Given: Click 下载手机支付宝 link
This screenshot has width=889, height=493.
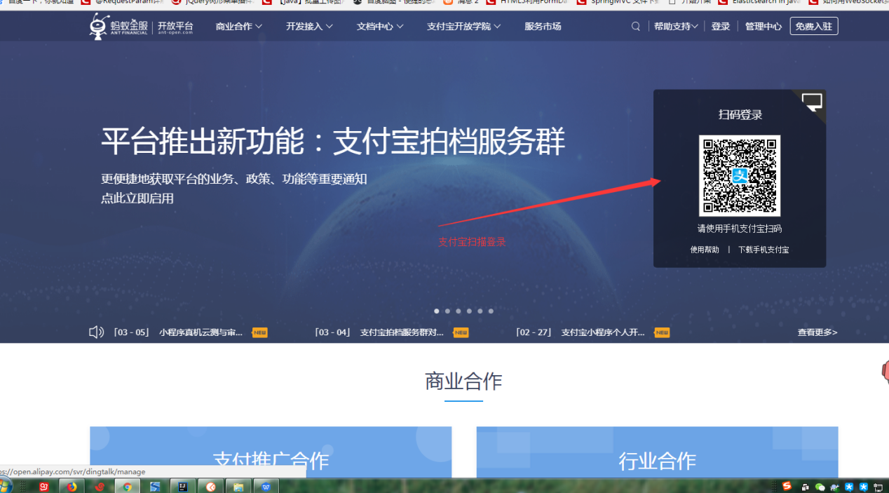Looking at the screenshot, I should pyautogui.click(x=764, y=250).
